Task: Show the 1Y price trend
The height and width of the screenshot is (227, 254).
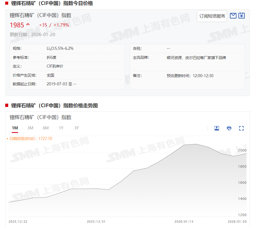Action: [x=61, y=128]
